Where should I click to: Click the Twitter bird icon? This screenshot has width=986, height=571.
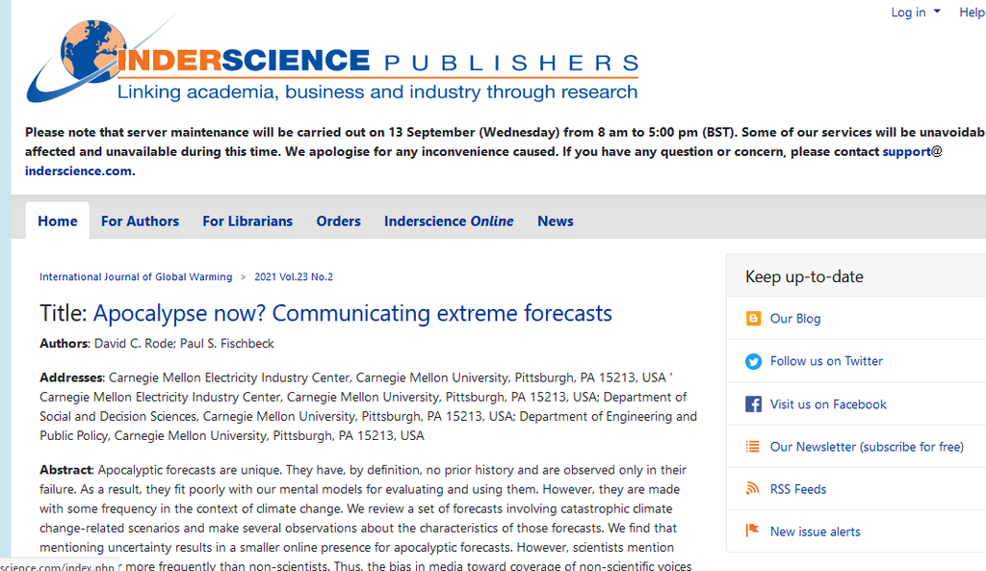[x=753, y=361]
